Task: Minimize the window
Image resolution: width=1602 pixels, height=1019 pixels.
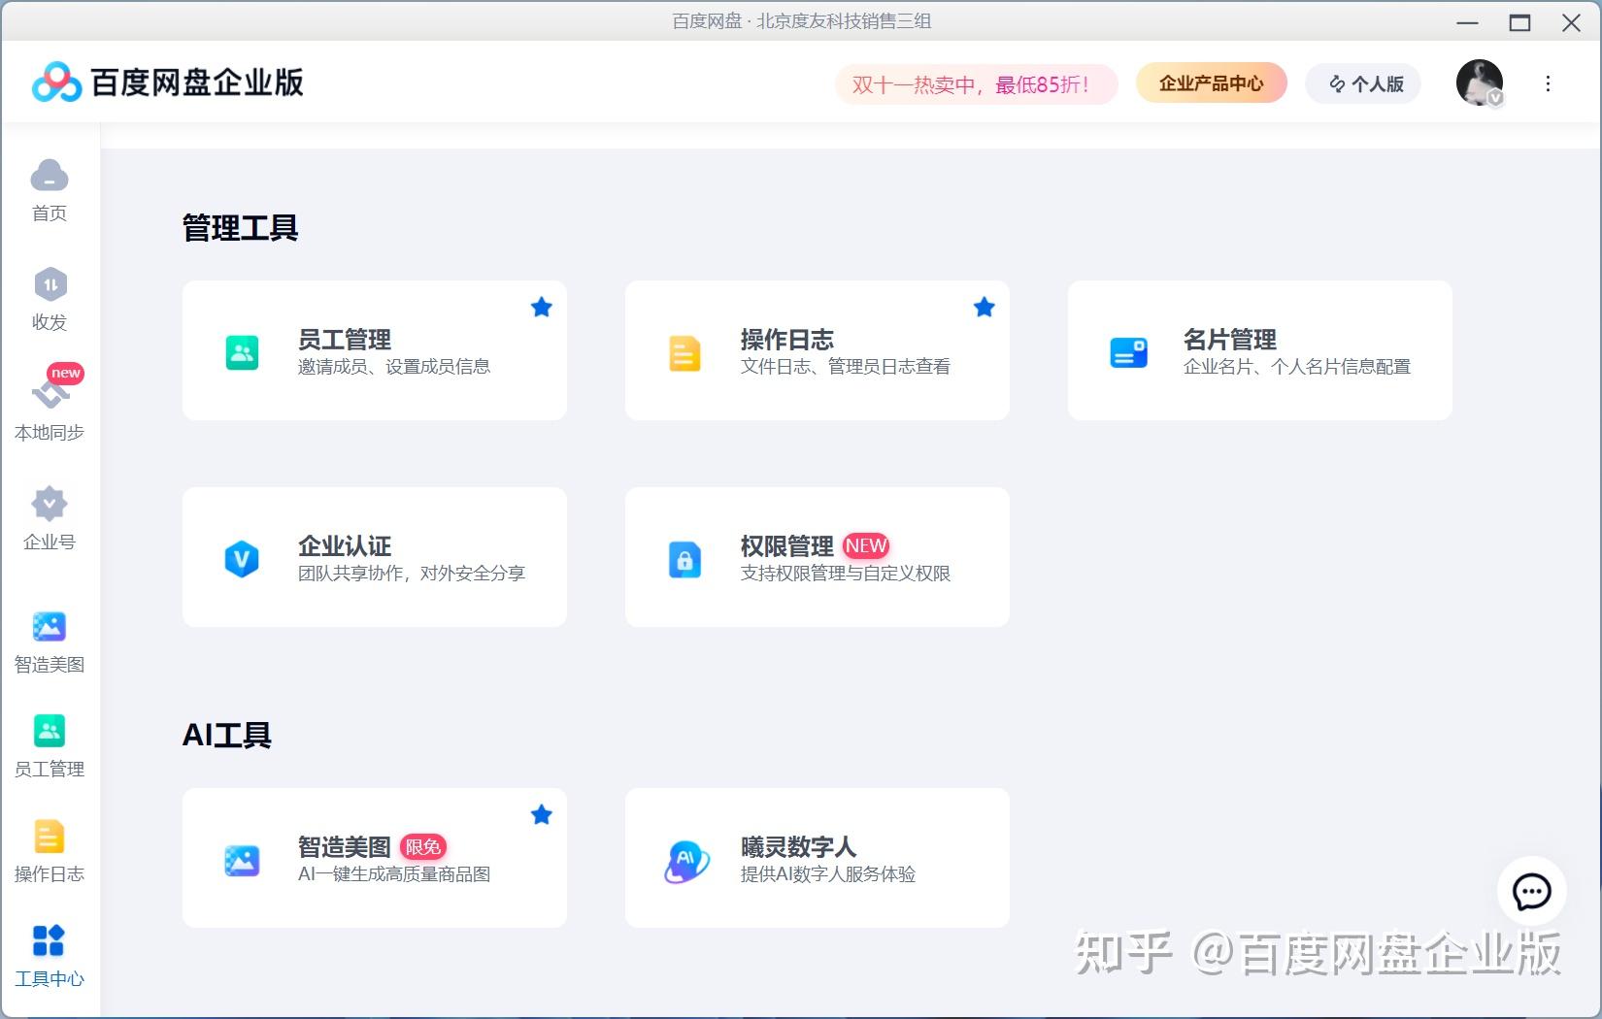Action: (1467, 22)
